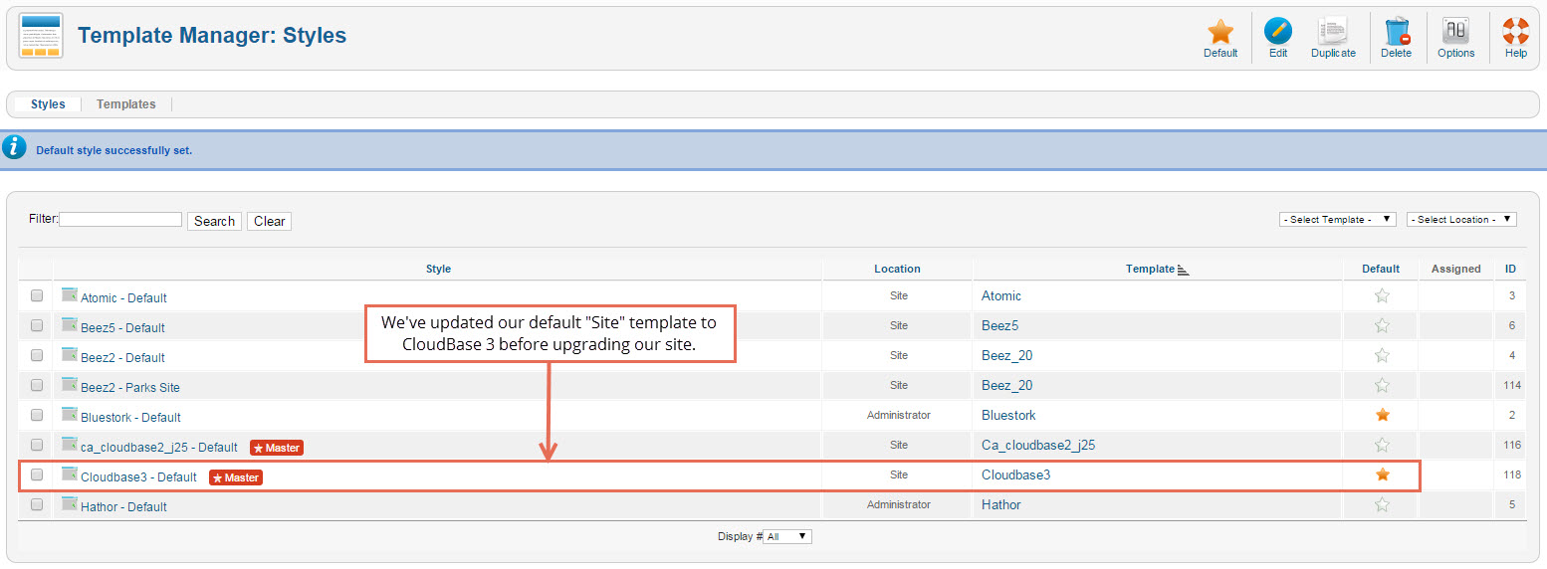
Task: Open the Bluestork template link
Action: 1008,415
